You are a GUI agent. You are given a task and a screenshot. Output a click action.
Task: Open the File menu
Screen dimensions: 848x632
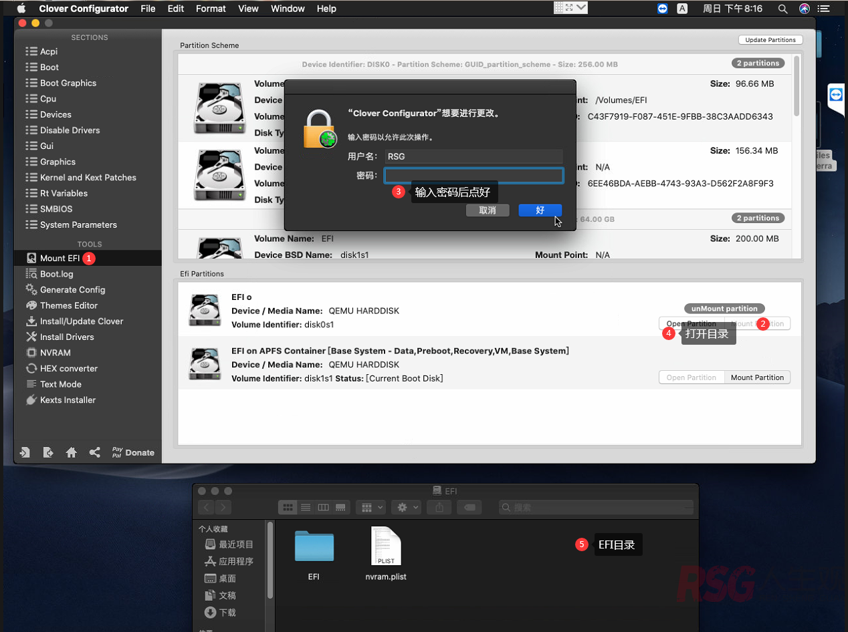[148, 9]
